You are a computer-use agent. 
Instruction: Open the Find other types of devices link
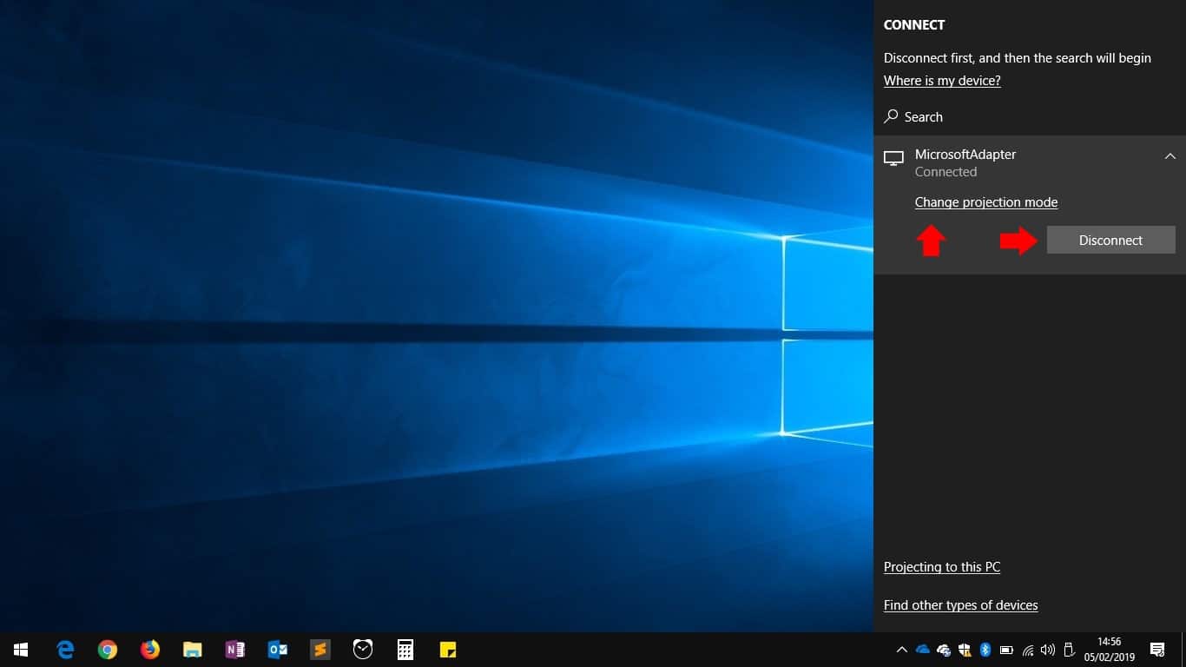tap(960, 605)
